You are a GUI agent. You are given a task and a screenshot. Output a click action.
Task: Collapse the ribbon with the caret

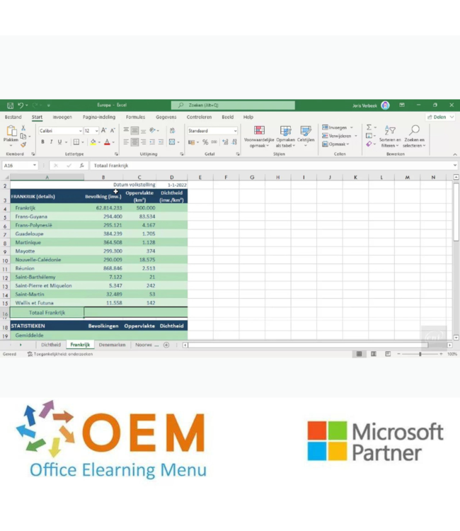coord(455,154)
